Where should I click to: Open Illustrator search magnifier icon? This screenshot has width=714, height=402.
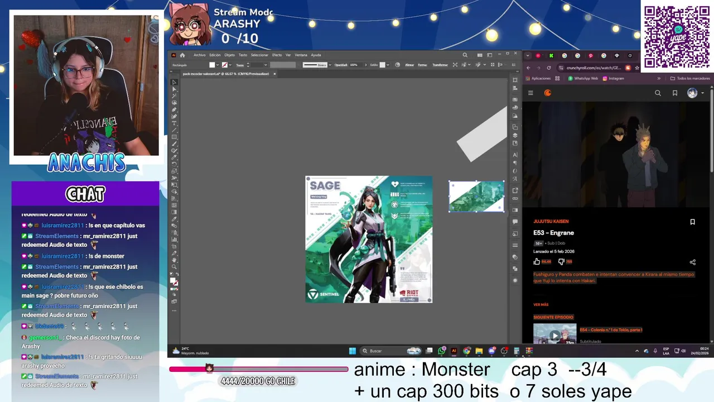click(x=465, y=55)
